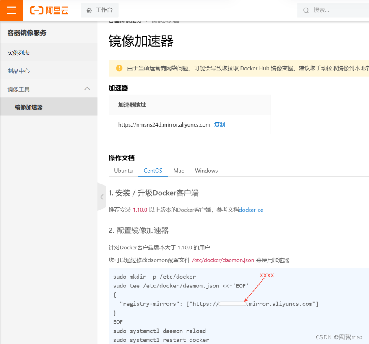Open 制品中心 in the sidebar

(49, 71)
